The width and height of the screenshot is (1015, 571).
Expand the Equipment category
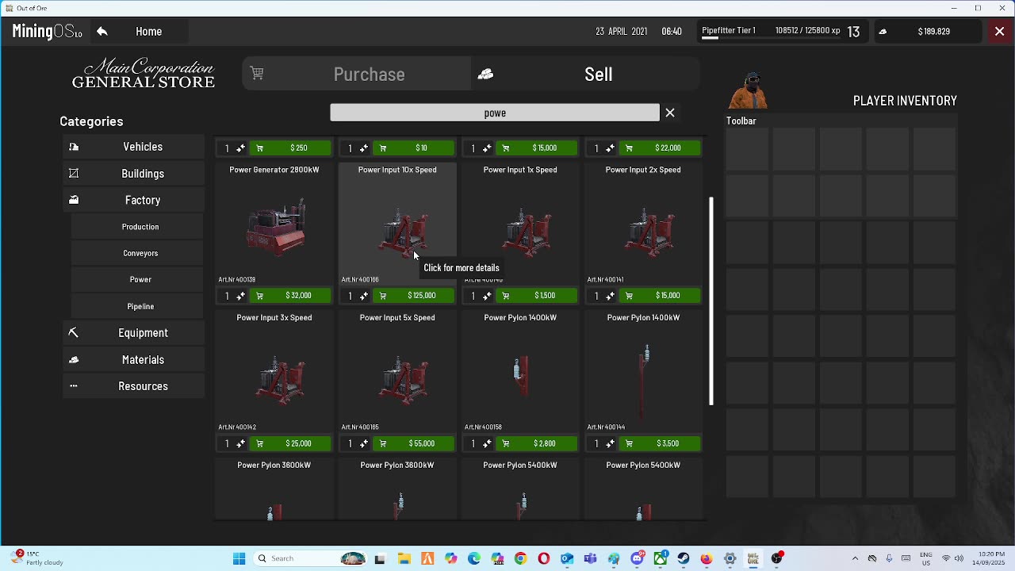pyautogui.click(x=134, y=333)
